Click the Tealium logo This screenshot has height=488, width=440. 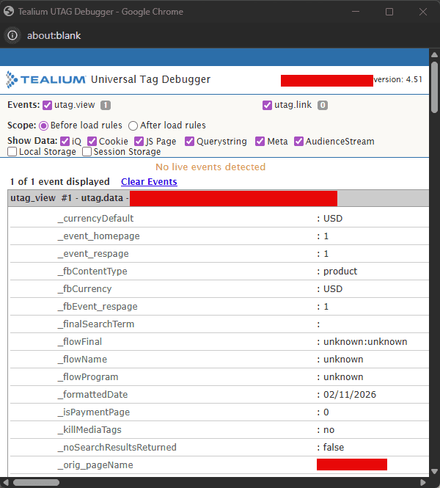pyautogui.click(x=45, y=80)
